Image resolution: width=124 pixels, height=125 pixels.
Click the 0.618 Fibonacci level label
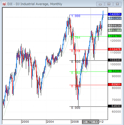point(76,51)
